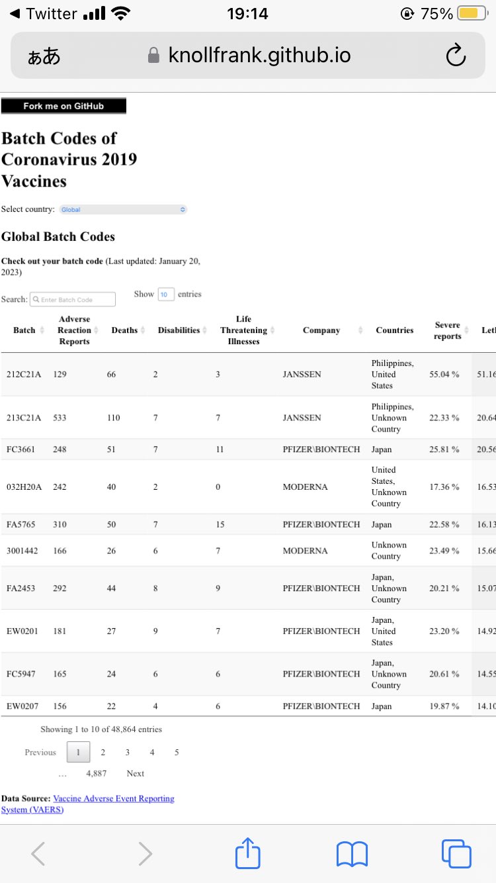Select batch code EW0201
Image resolution: width=496 pixels, height=883 pixels.
coord(22,631)
